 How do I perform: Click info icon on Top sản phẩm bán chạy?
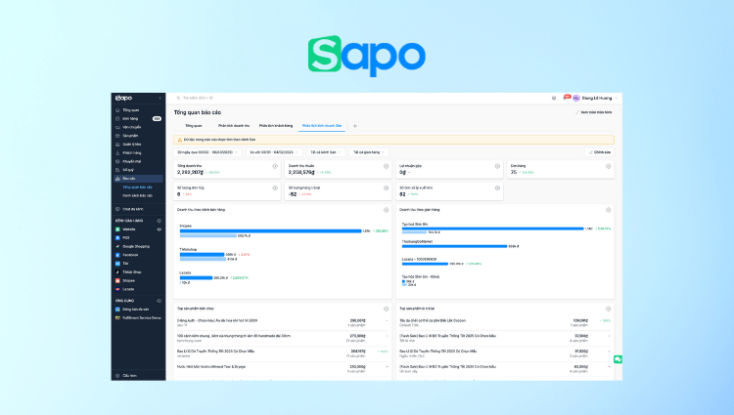[387, 309]
